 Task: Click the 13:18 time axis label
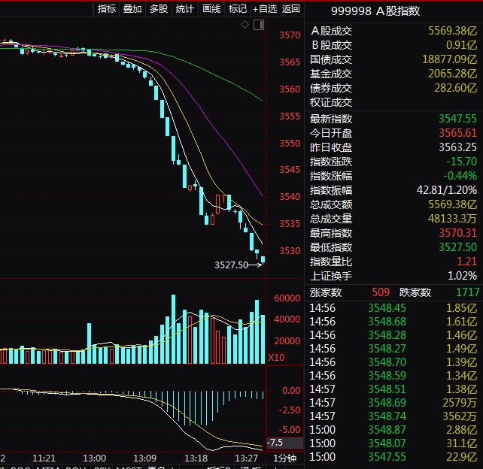(196, 458)
